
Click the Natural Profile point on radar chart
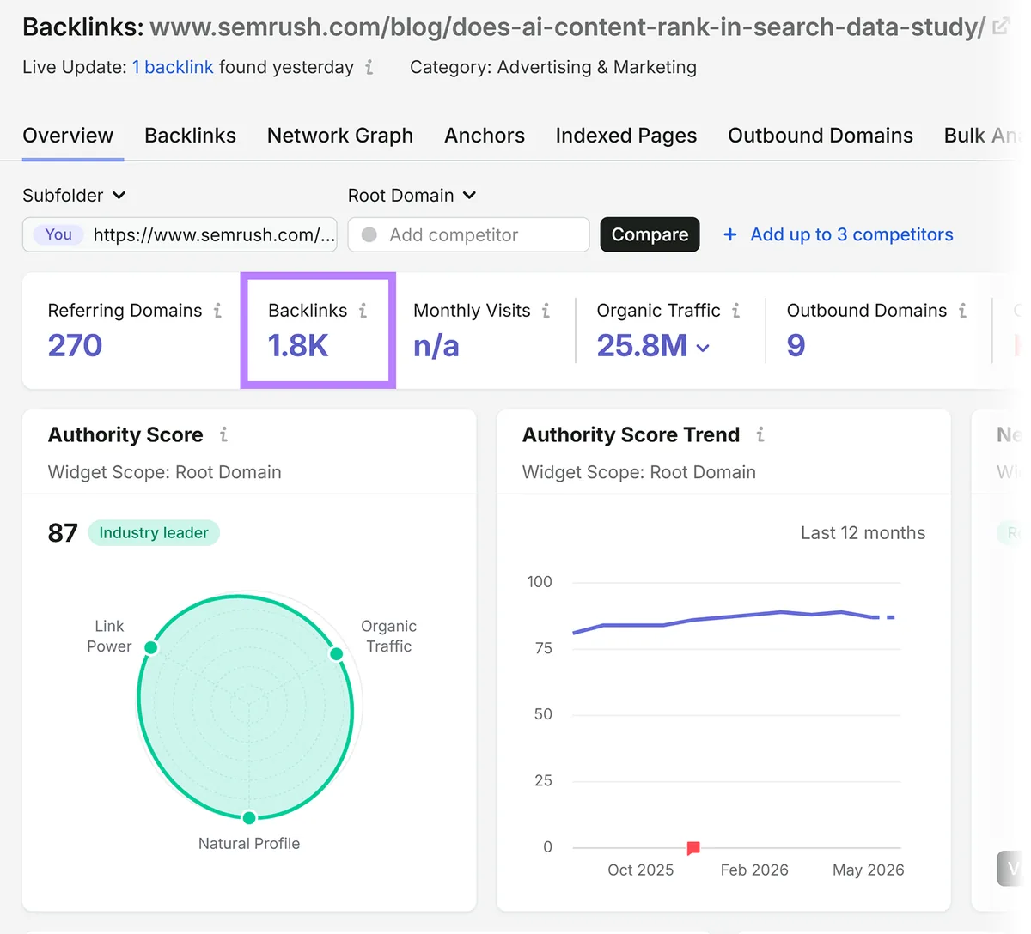pyautogui.click(x=249, y=817)
